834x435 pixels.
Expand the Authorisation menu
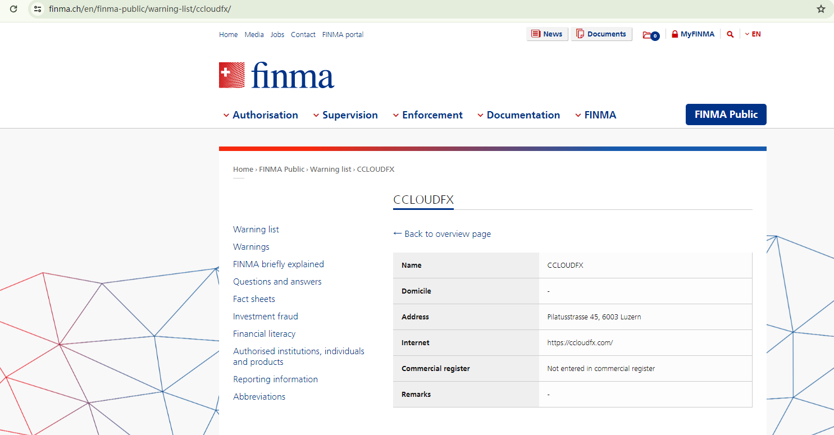(x=261, y=115)
